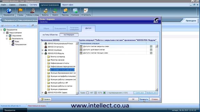Switch to the Пользователи dialog tab
Viewport: 200px width, 112px height.
coord(60,28)
